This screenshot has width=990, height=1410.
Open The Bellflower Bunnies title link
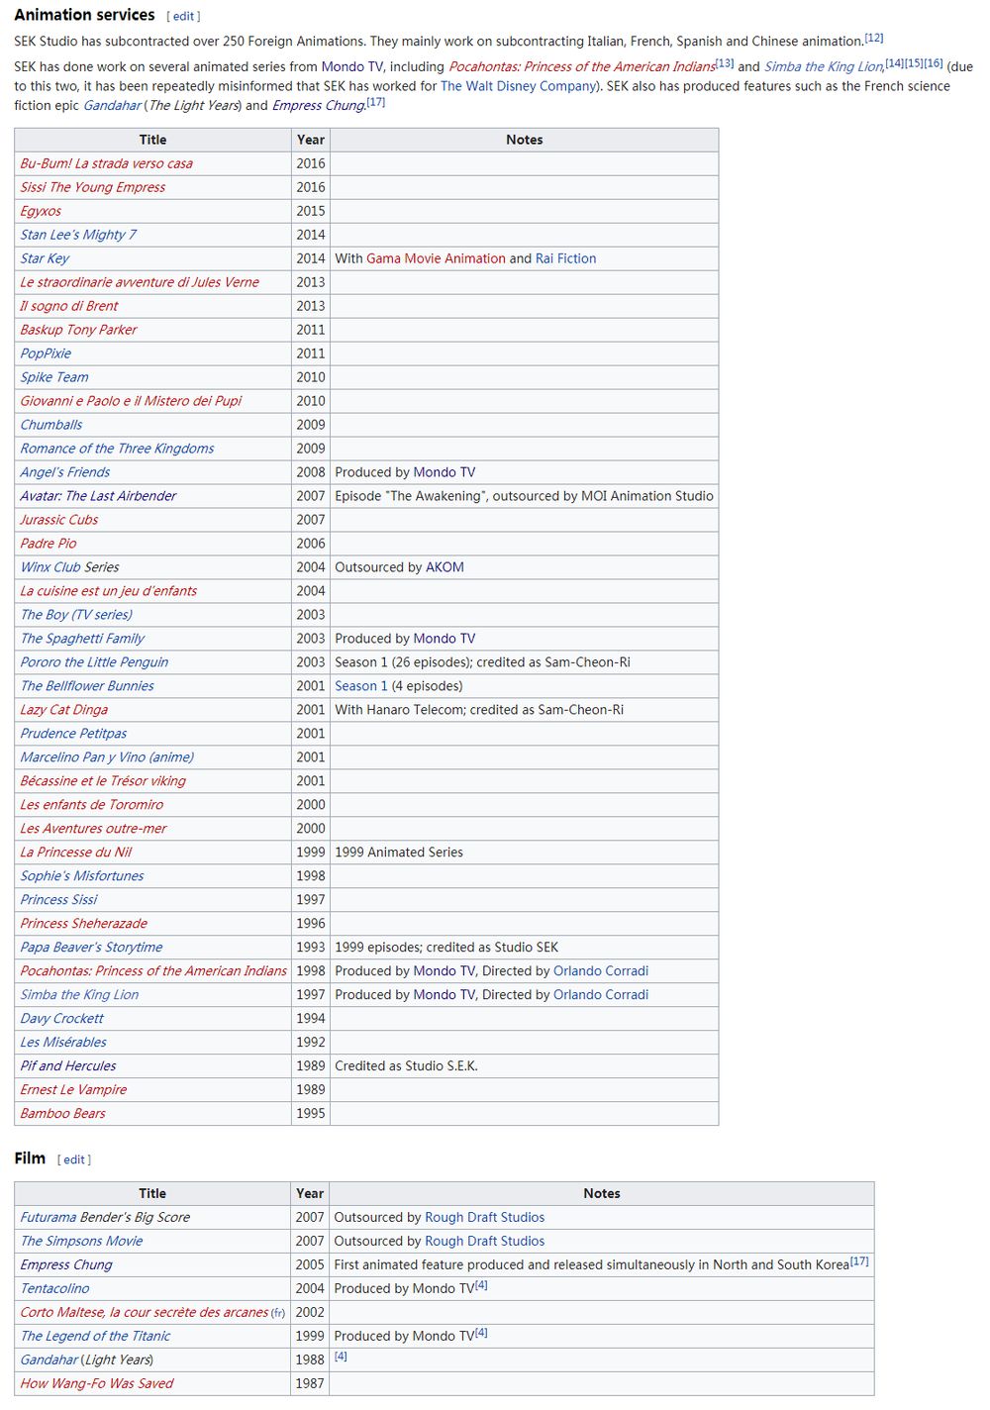pos(87,686)
